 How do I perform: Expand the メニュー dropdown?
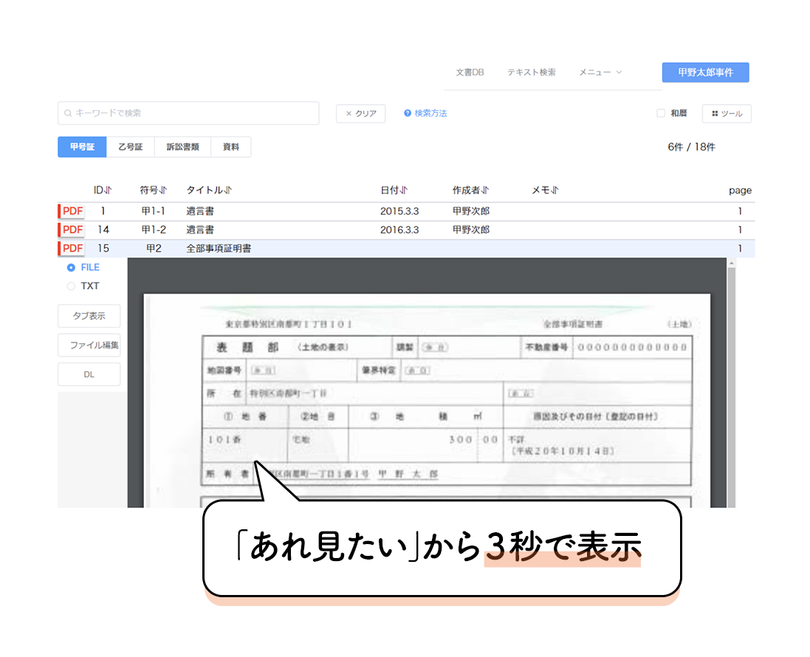600,72
